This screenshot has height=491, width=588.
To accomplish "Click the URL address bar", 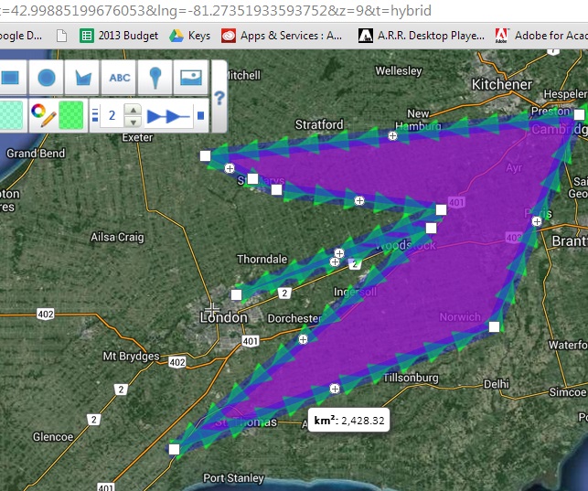I will [x=274, y=10].
